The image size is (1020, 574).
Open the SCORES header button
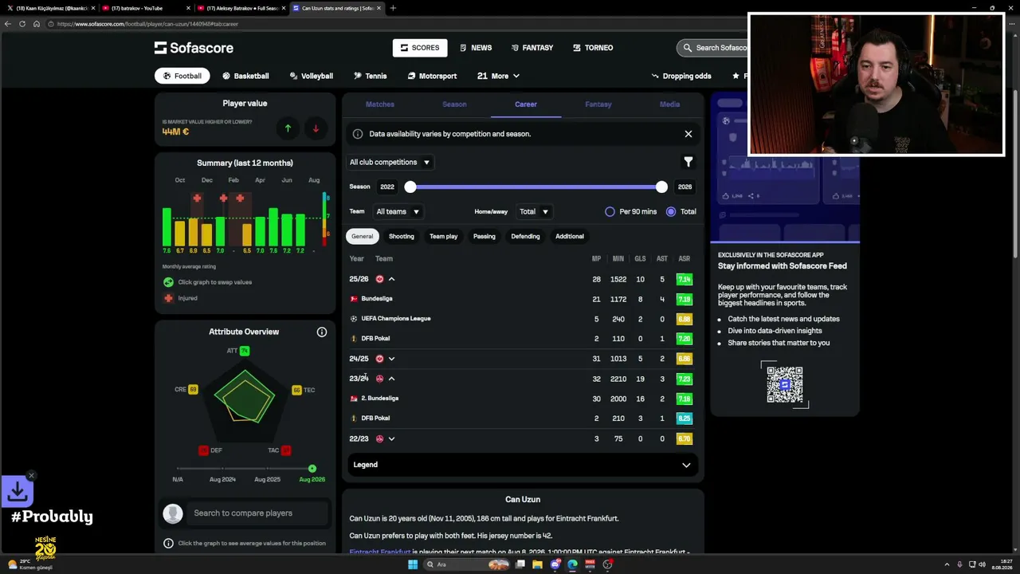(420, 48)
